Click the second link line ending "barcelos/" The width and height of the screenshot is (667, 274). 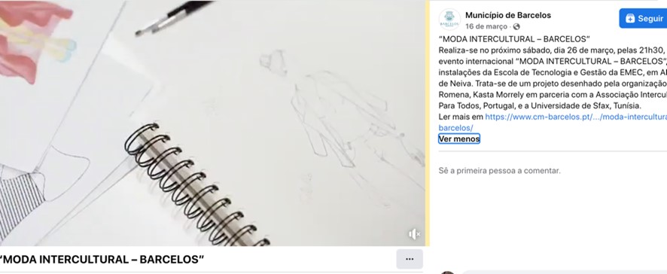click(x=455, y=128)
